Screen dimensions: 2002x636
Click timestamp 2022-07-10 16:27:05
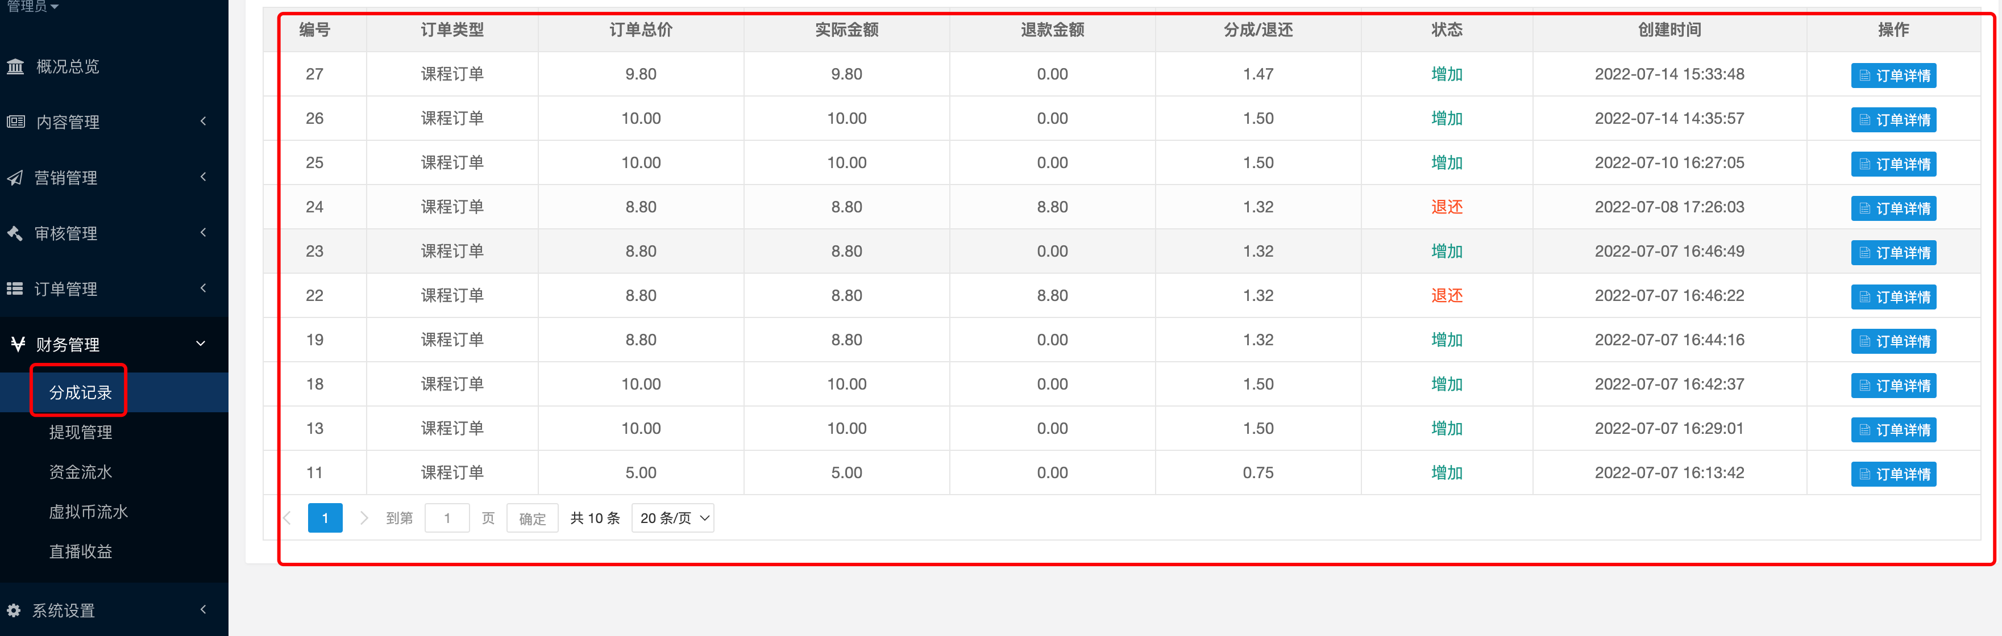1669,162
